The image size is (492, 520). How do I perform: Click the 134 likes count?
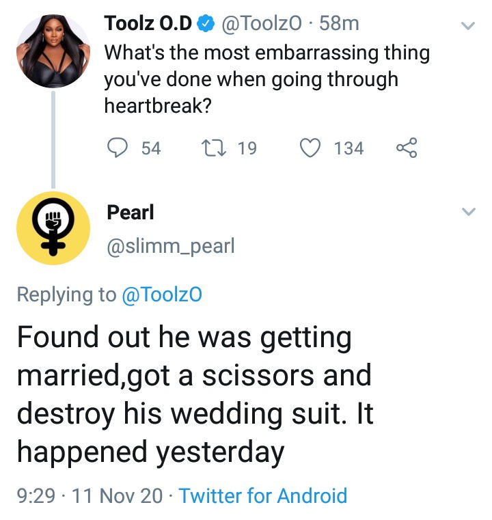click(x=348, y=148)
